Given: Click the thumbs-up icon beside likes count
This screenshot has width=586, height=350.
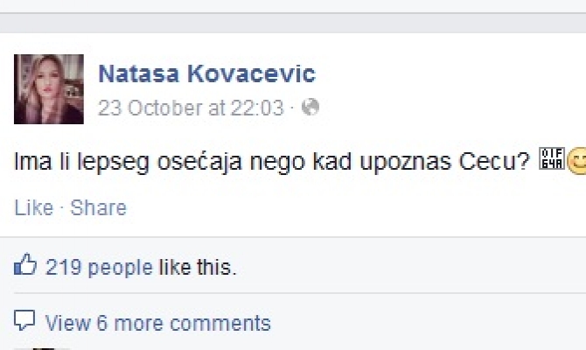Looking at the screenshot, I should coord(25,264).
